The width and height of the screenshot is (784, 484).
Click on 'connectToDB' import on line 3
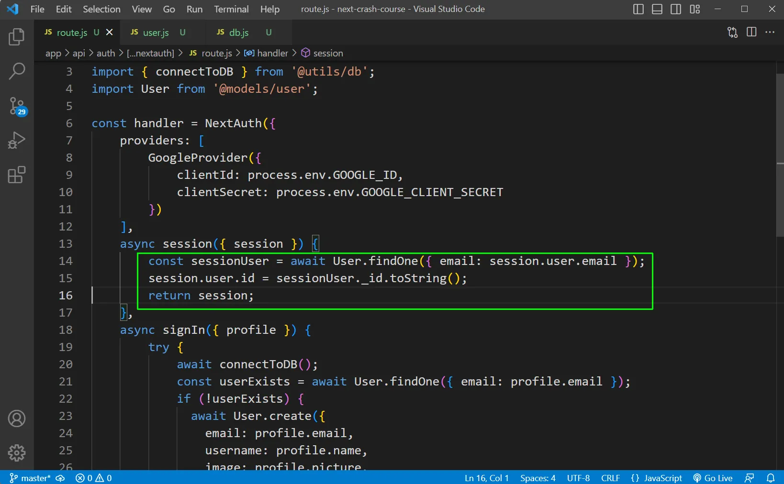pyautogui.click(x=194, y=71)
